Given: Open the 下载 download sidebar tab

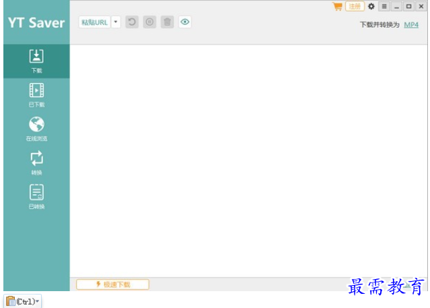Looking at the screenshot, I should pos(36,61).
